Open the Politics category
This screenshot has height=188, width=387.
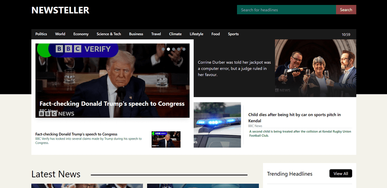(41, 34)
